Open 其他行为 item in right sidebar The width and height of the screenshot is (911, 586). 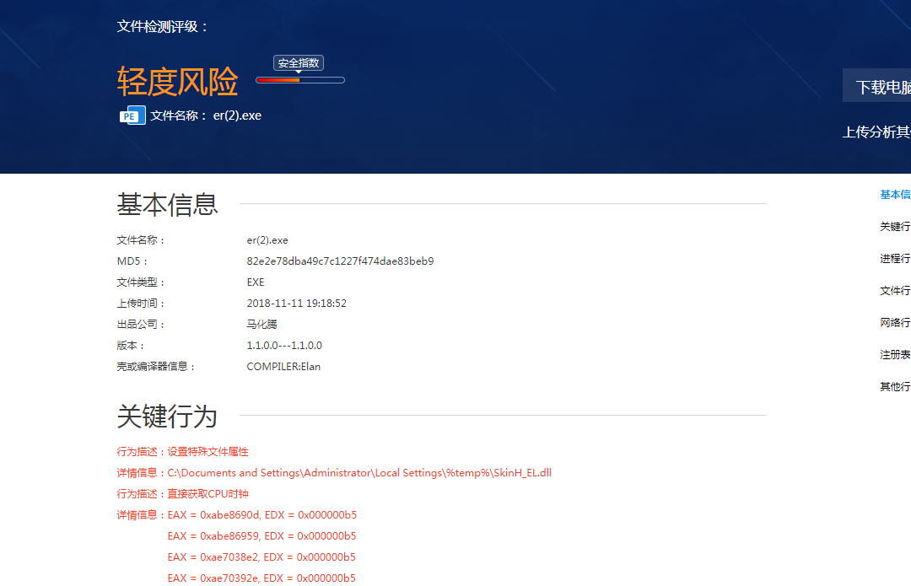[894, 387]
